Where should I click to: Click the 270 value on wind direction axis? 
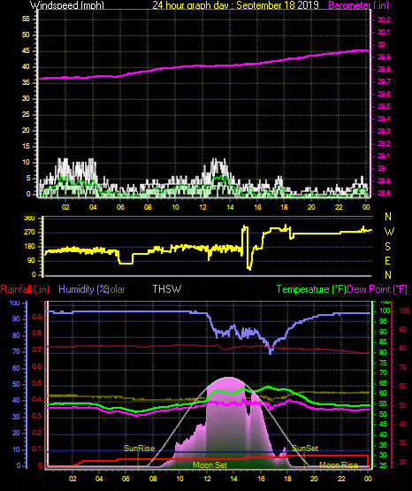click(30, 233)
